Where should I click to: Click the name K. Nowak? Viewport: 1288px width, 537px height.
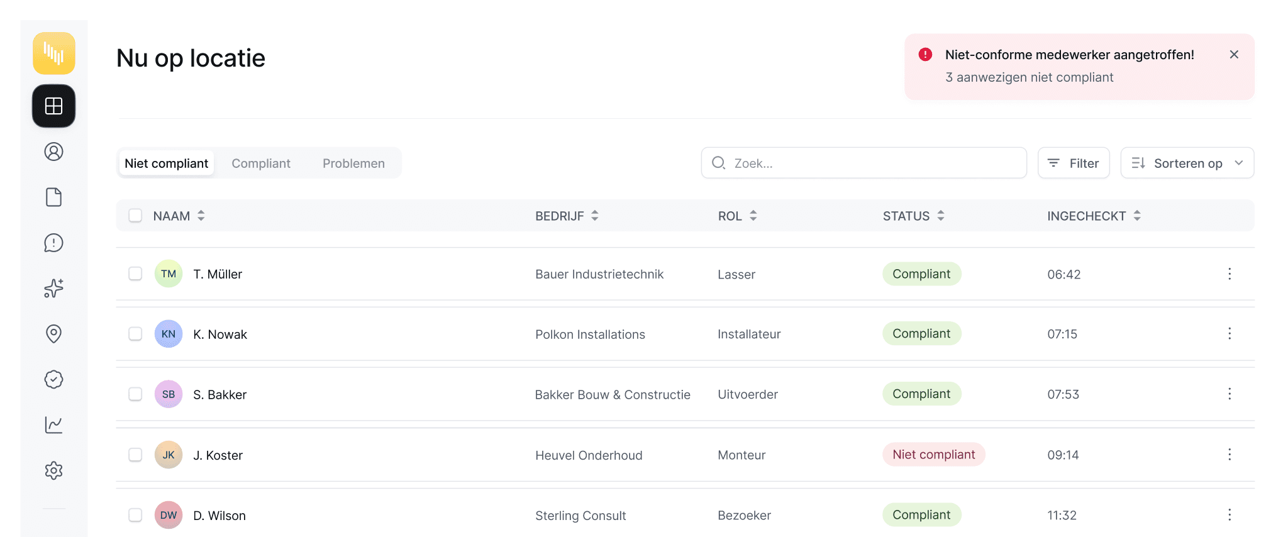(220, 335)
